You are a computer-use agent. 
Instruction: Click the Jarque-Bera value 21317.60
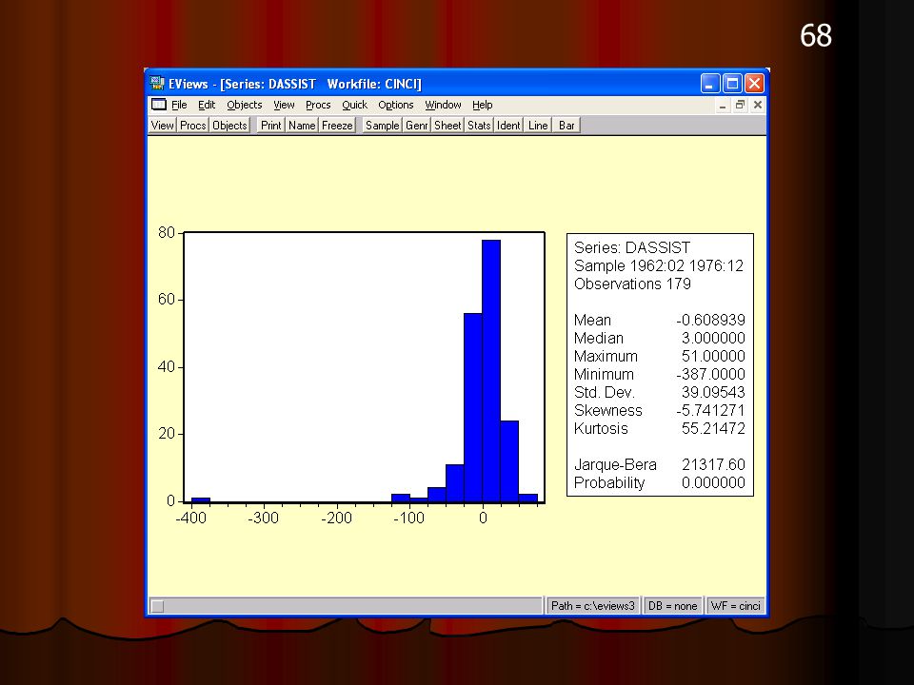coord(713,464)
